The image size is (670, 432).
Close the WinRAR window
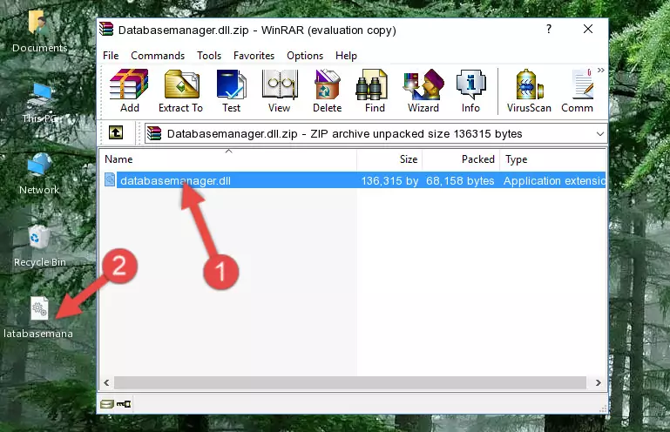(588, 29)
